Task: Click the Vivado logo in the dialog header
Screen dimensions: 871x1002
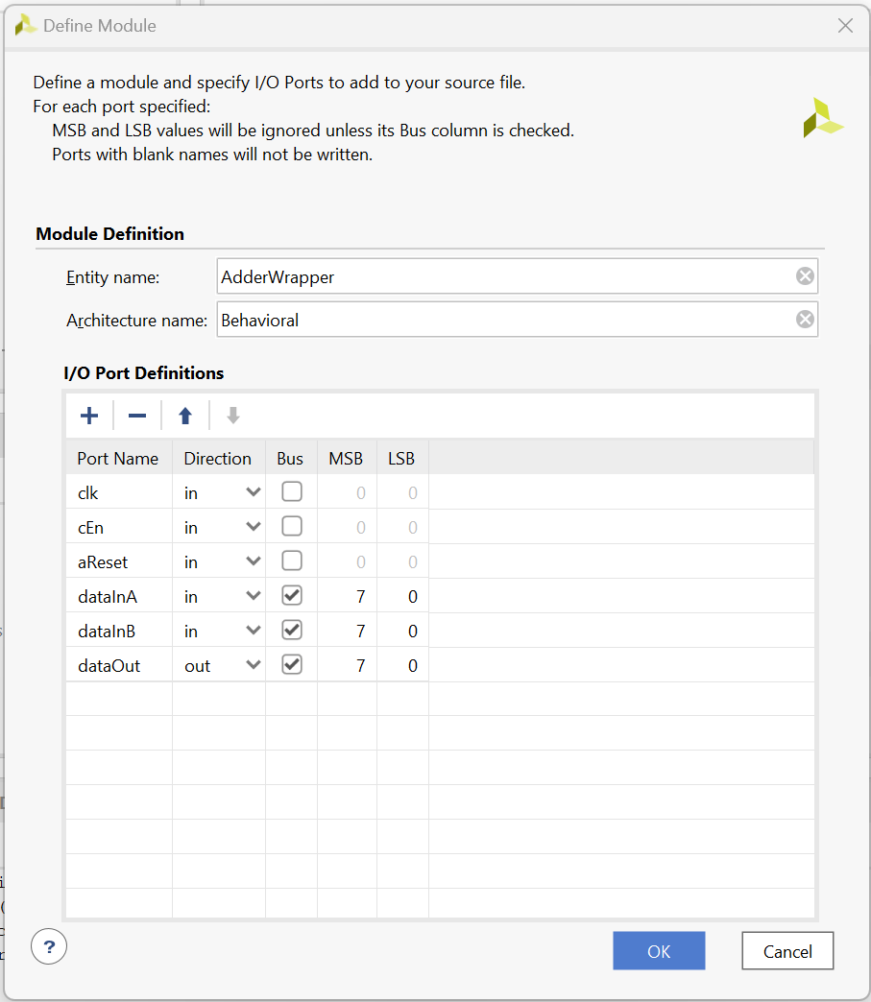Action: pyautogui.click(x=823, y=115)
